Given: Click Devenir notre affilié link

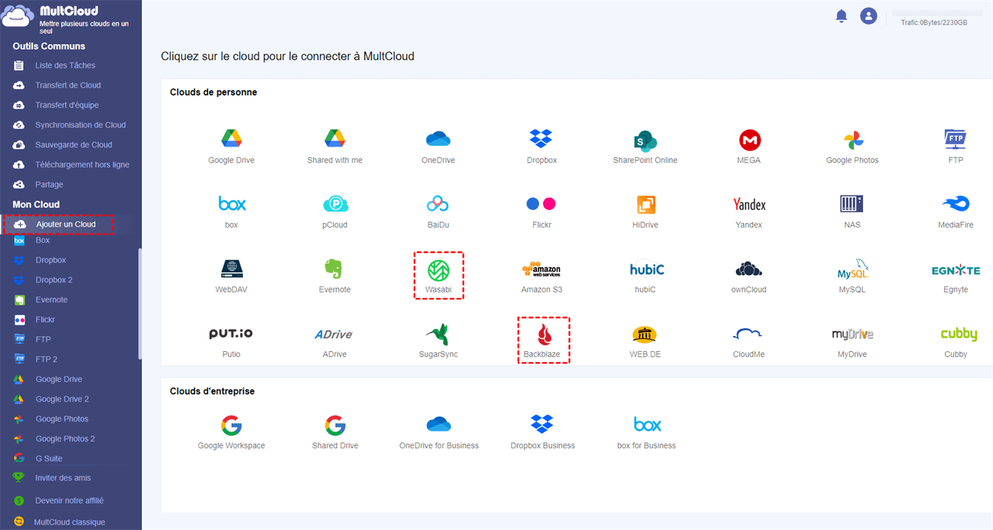Looking at the screenshot, I should pyautogui.click(x=70, y=501).
